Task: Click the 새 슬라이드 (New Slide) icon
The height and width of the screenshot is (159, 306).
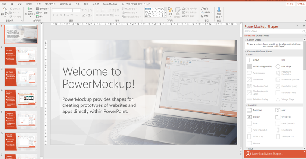Action: tap(30, 10)
